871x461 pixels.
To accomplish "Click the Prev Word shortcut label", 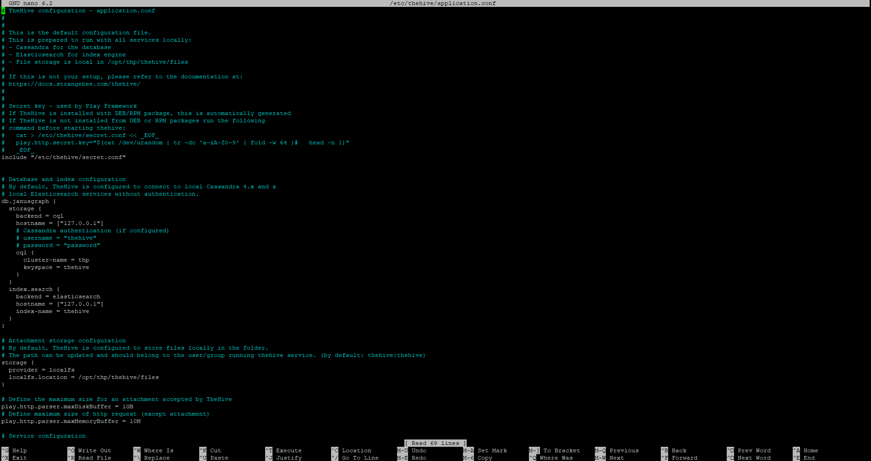I will pos(754,450).
